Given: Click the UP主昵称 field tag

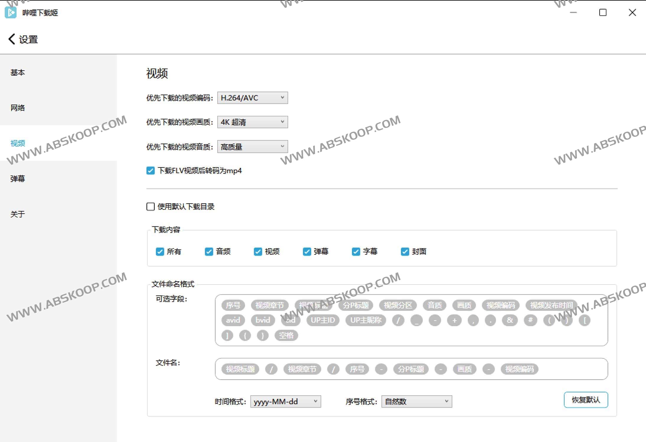Looking at the screenshot, I should (366, 320).
